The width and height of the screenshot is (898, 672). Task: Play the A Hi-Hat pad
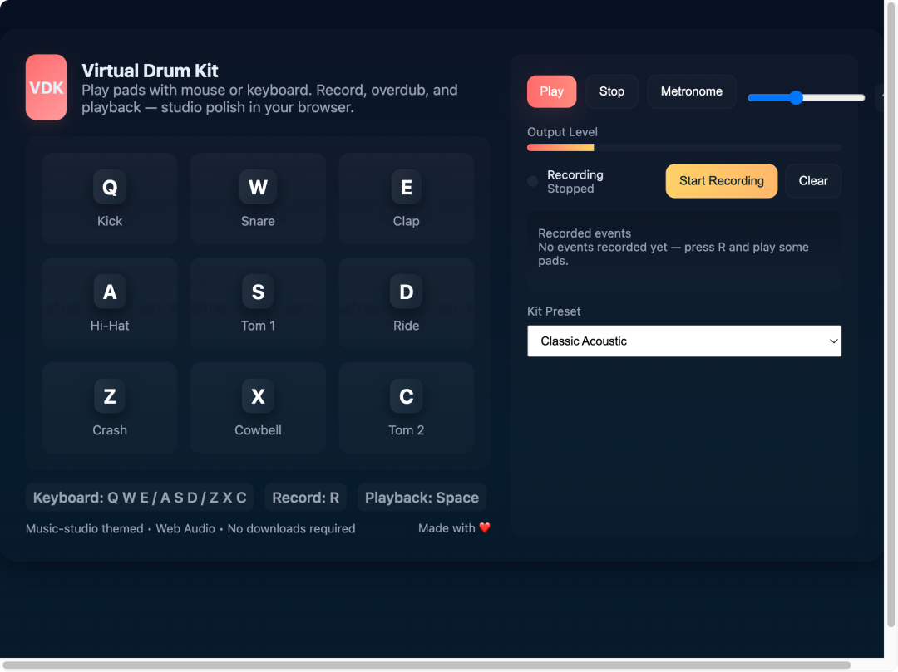[110, 303]
